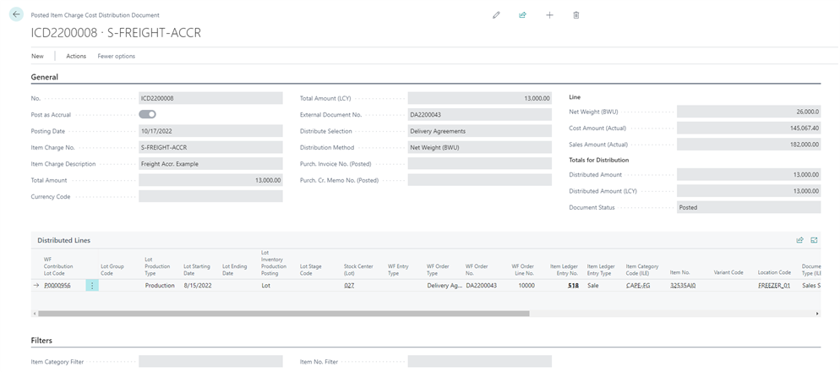Collapse the Filters section header

pos(41,341)
